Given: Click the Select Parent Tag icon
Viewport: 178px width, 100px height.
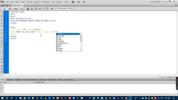Looking at the screenshot, I should (x=2, y=30).
